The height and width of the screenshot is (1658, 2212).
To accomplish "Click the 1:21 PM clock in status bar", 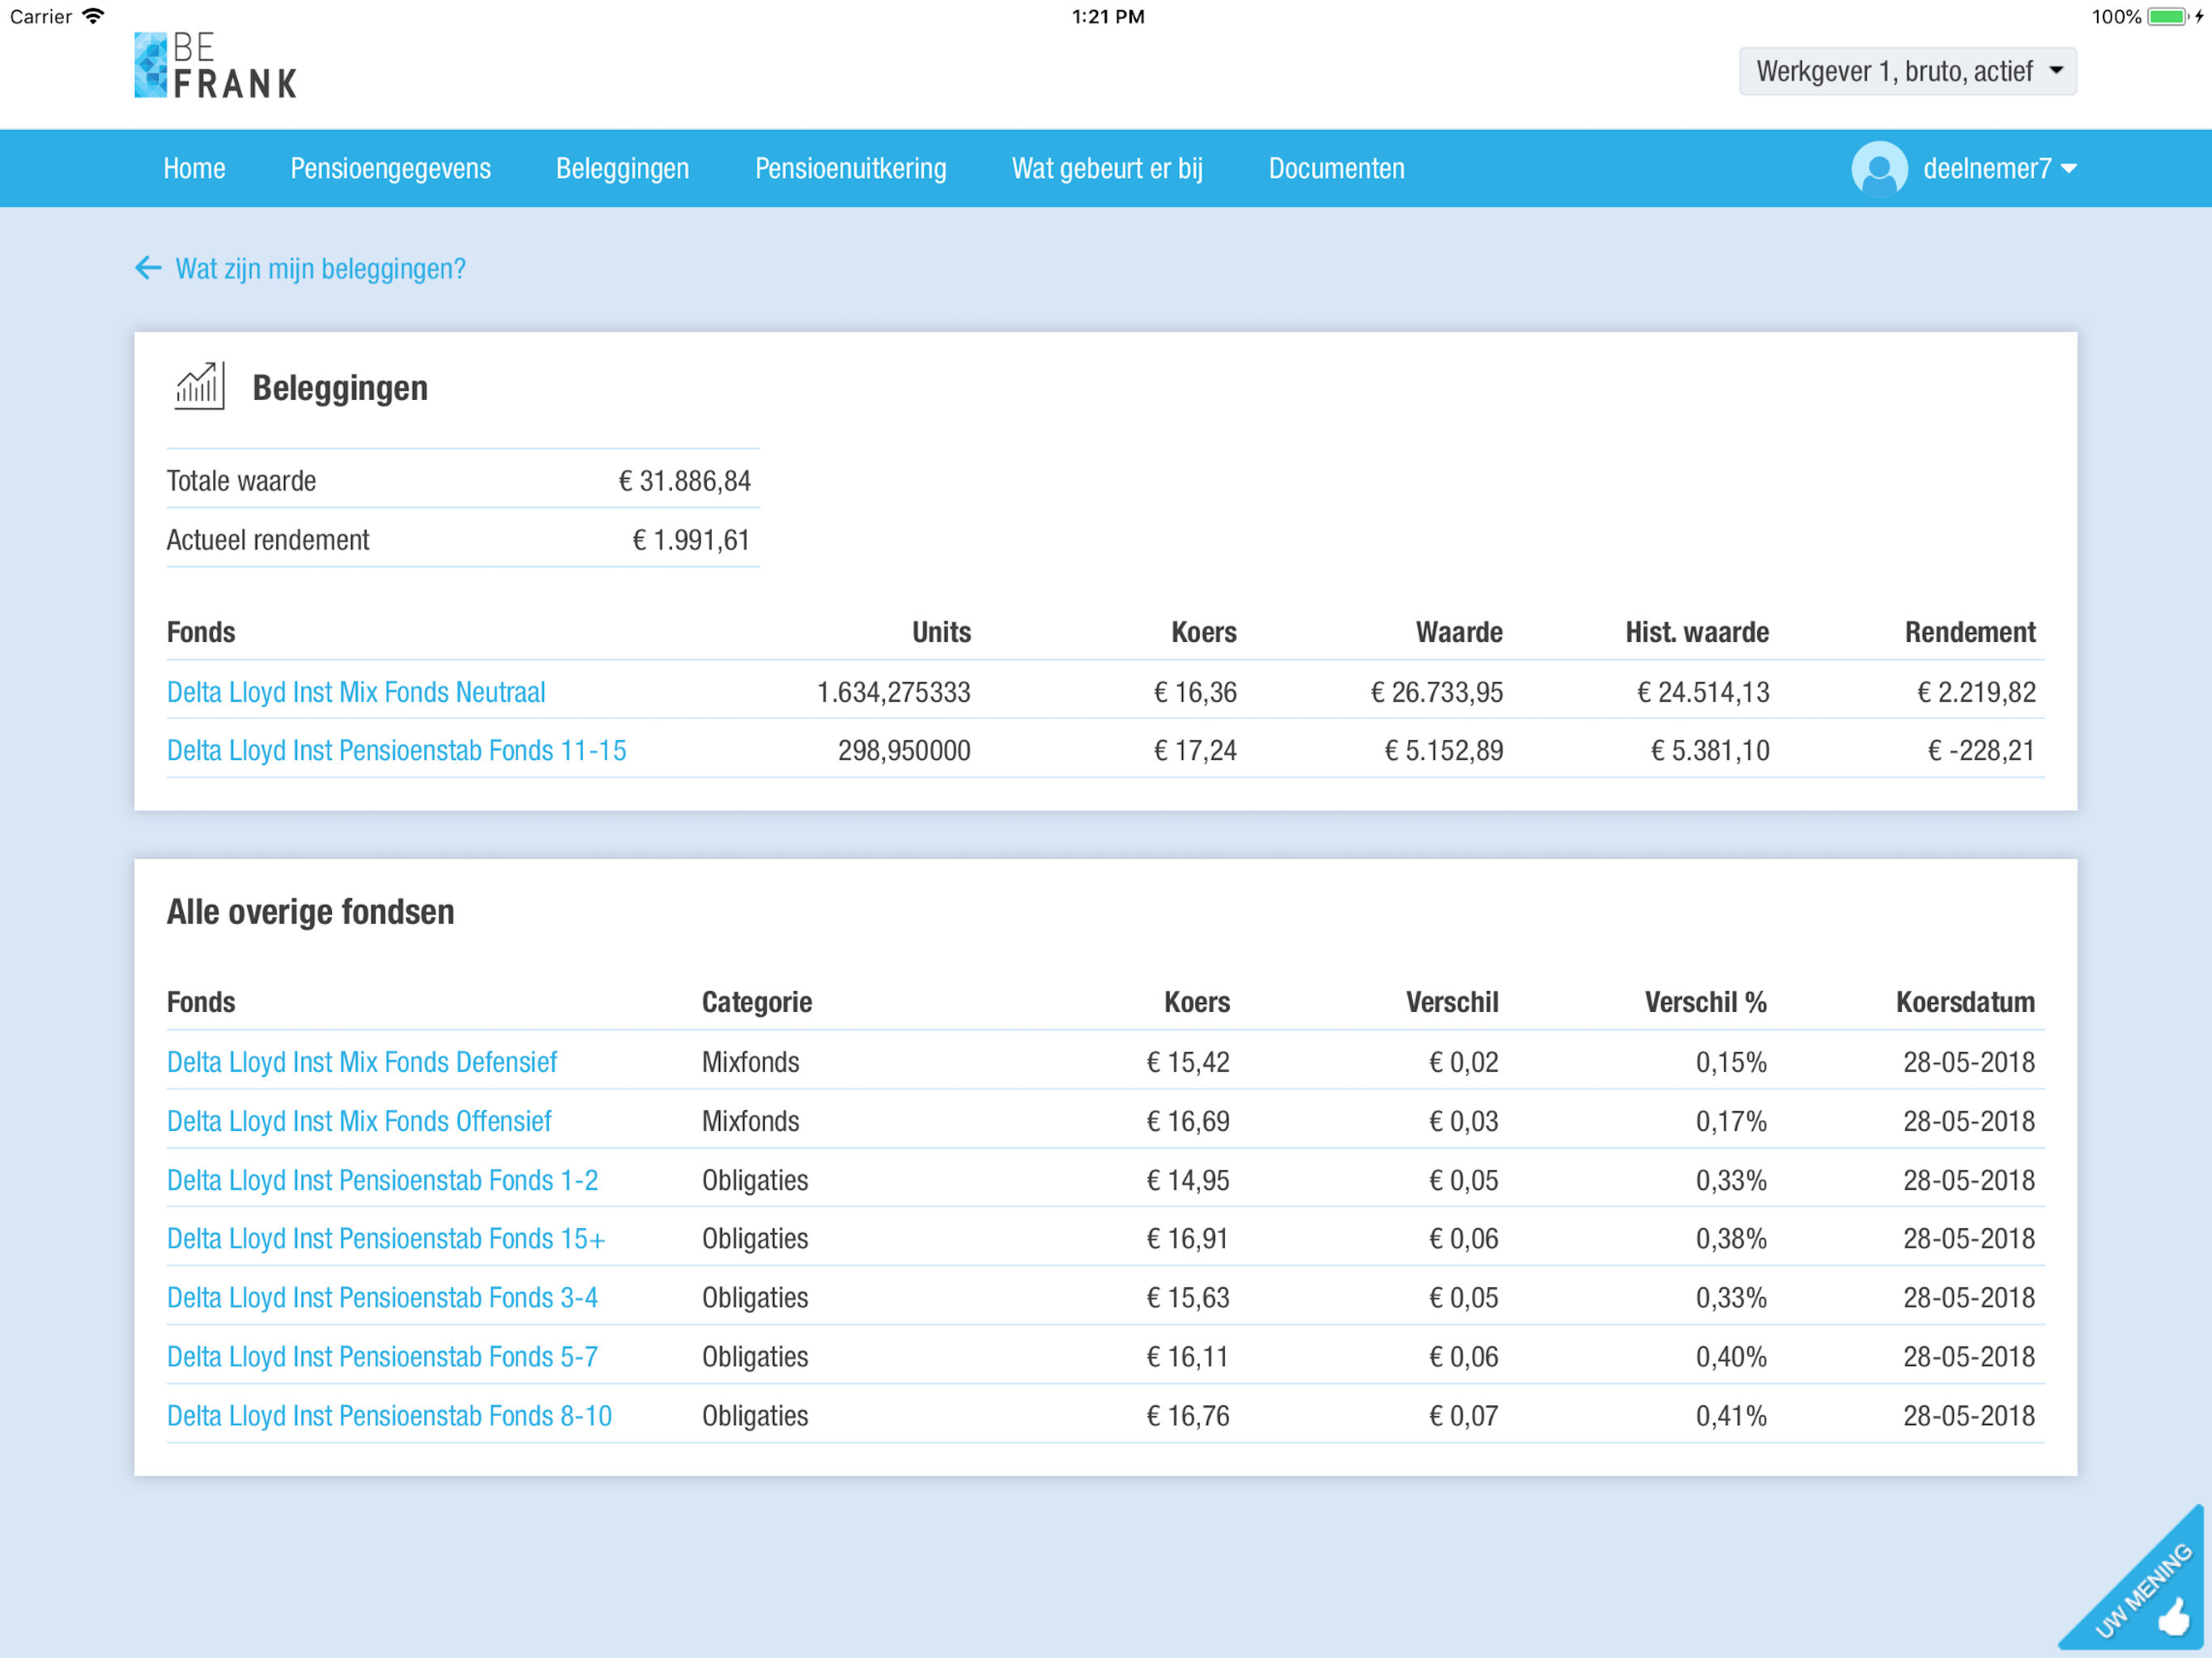I will [1108, 16].
